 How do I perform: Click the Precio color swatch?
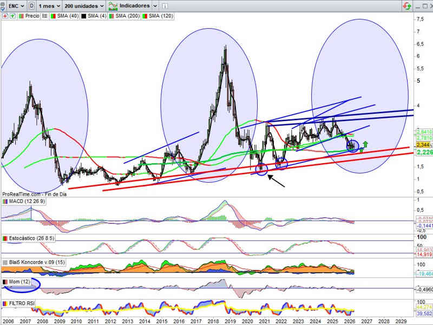point(21,16)
